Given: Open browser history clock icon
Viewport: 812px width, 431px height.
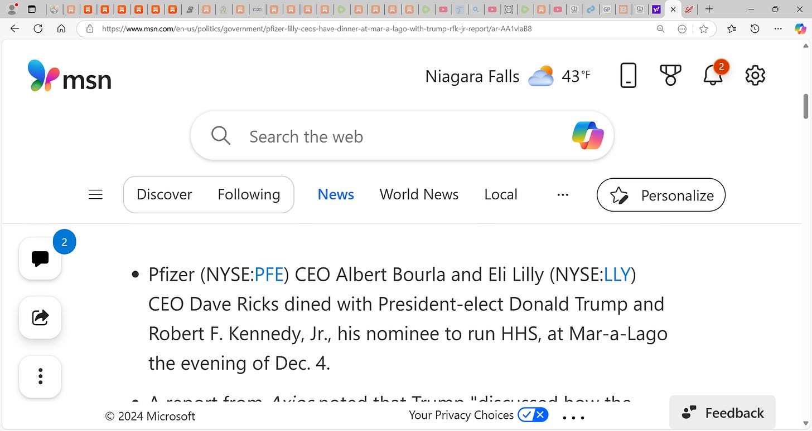Looking at the screenshot, I should pos(755,29).
